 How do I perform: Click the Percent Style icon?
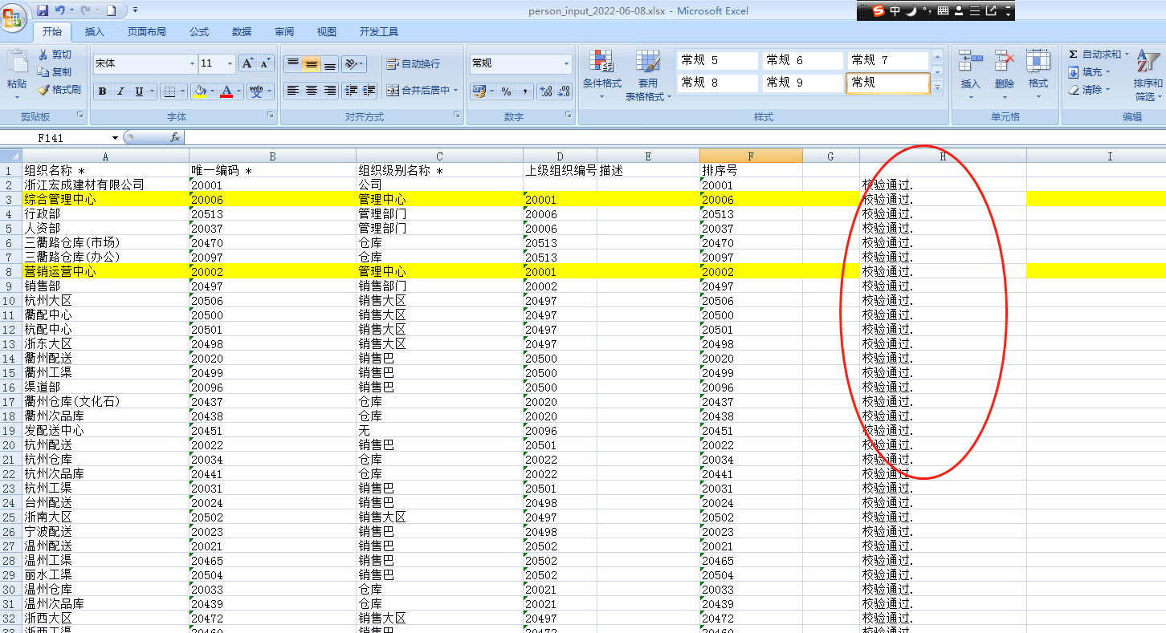tap(506, 91)
